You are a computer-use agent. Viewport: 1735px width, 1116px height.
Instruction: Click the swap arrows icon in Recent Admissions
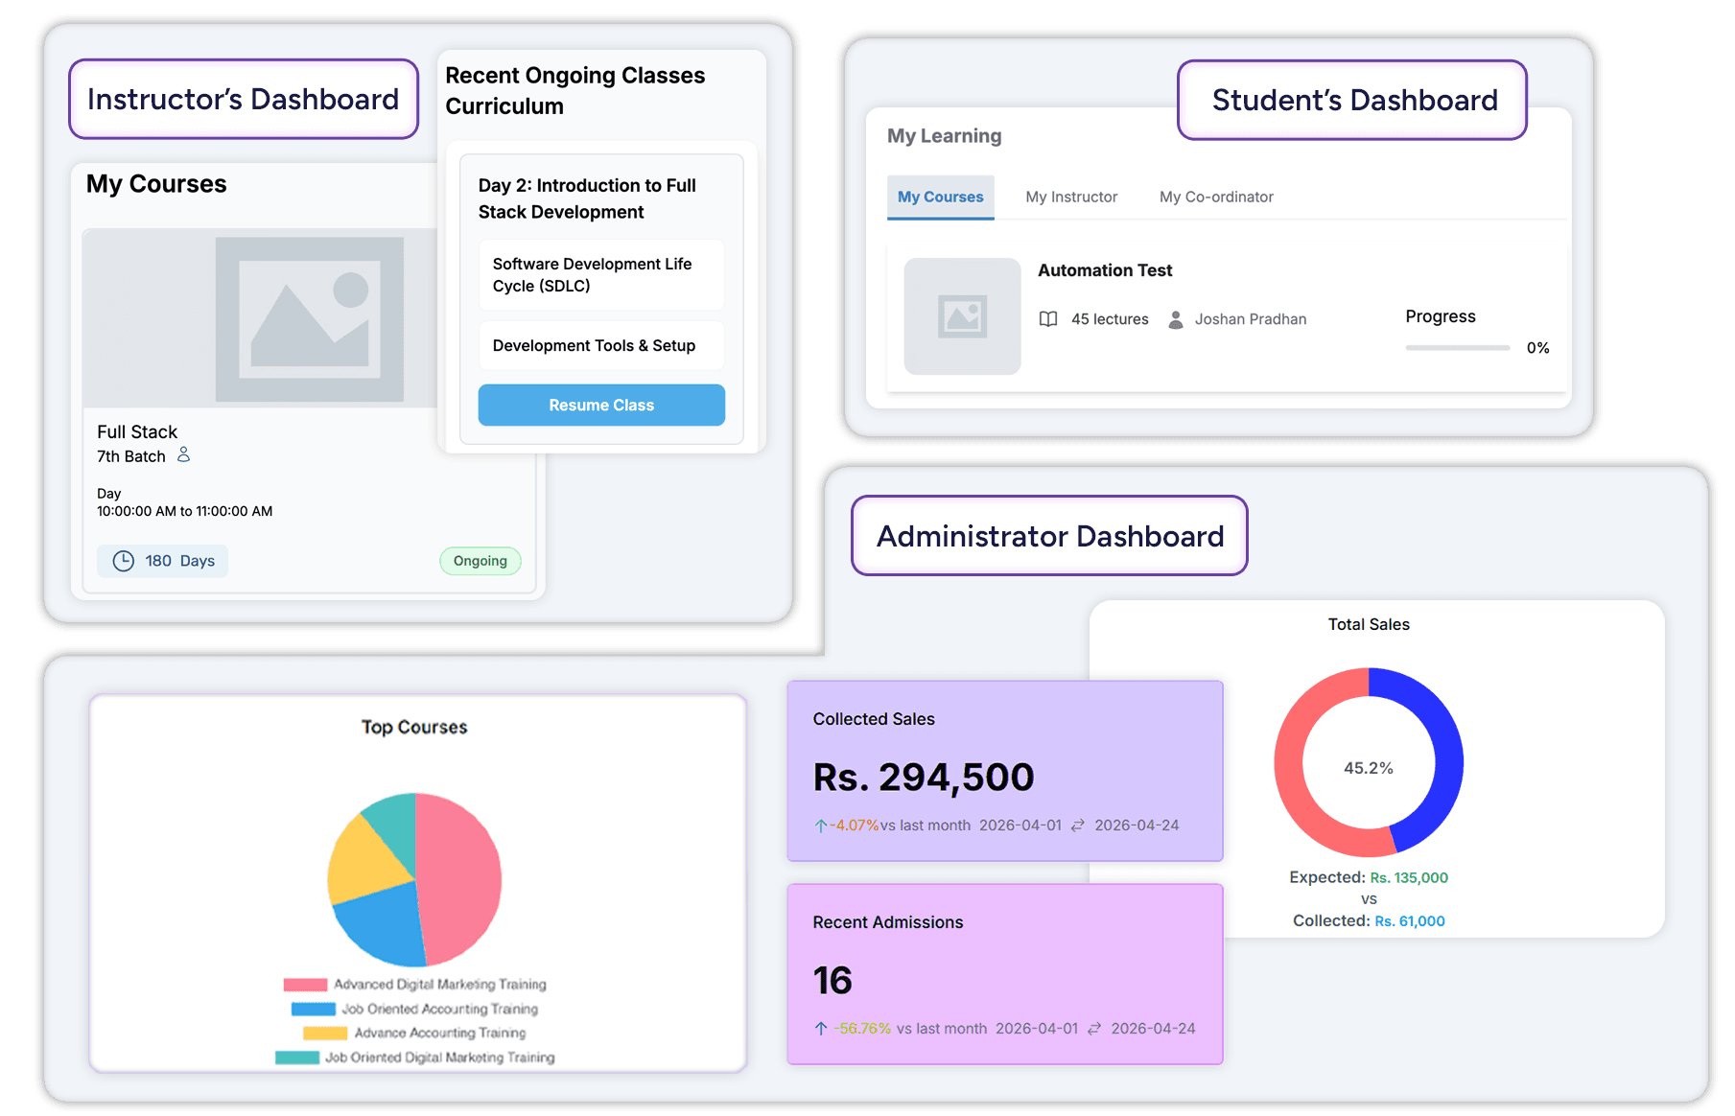click(1094, 1029)
